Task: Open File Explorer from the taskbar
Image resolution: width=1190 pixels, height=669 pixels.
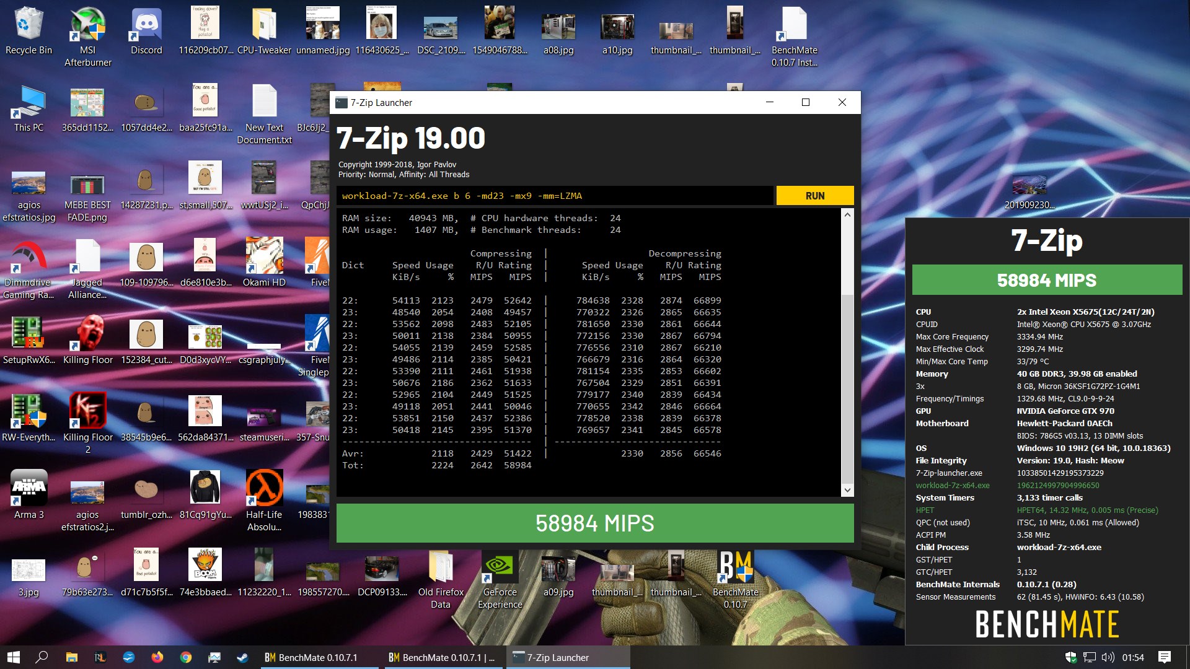Action: 71,657
